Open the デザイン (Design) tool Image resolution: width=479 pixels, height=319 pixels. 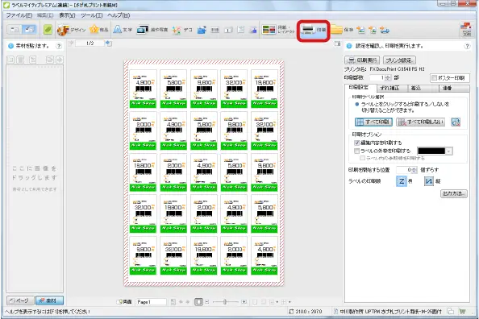click(71, 30)
